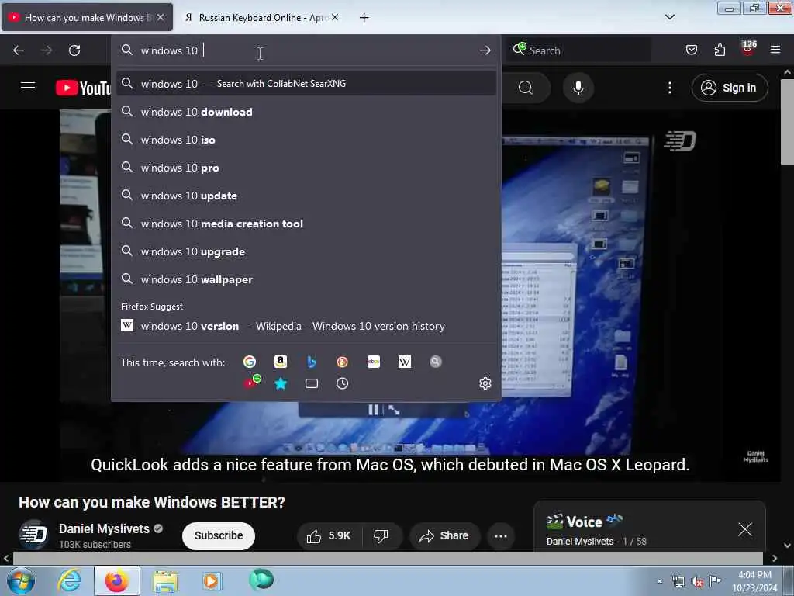Select suggestion windows 10 media creation tool

coord(306,223)
